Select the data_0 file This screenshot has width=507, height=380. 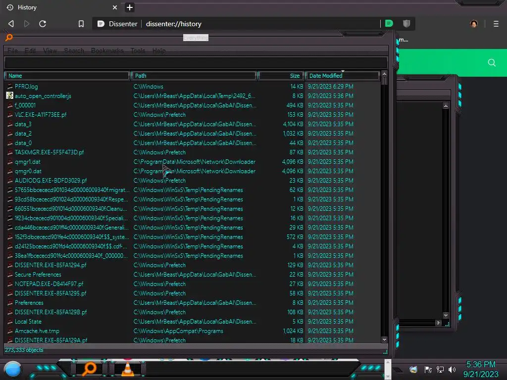point(23,143)
